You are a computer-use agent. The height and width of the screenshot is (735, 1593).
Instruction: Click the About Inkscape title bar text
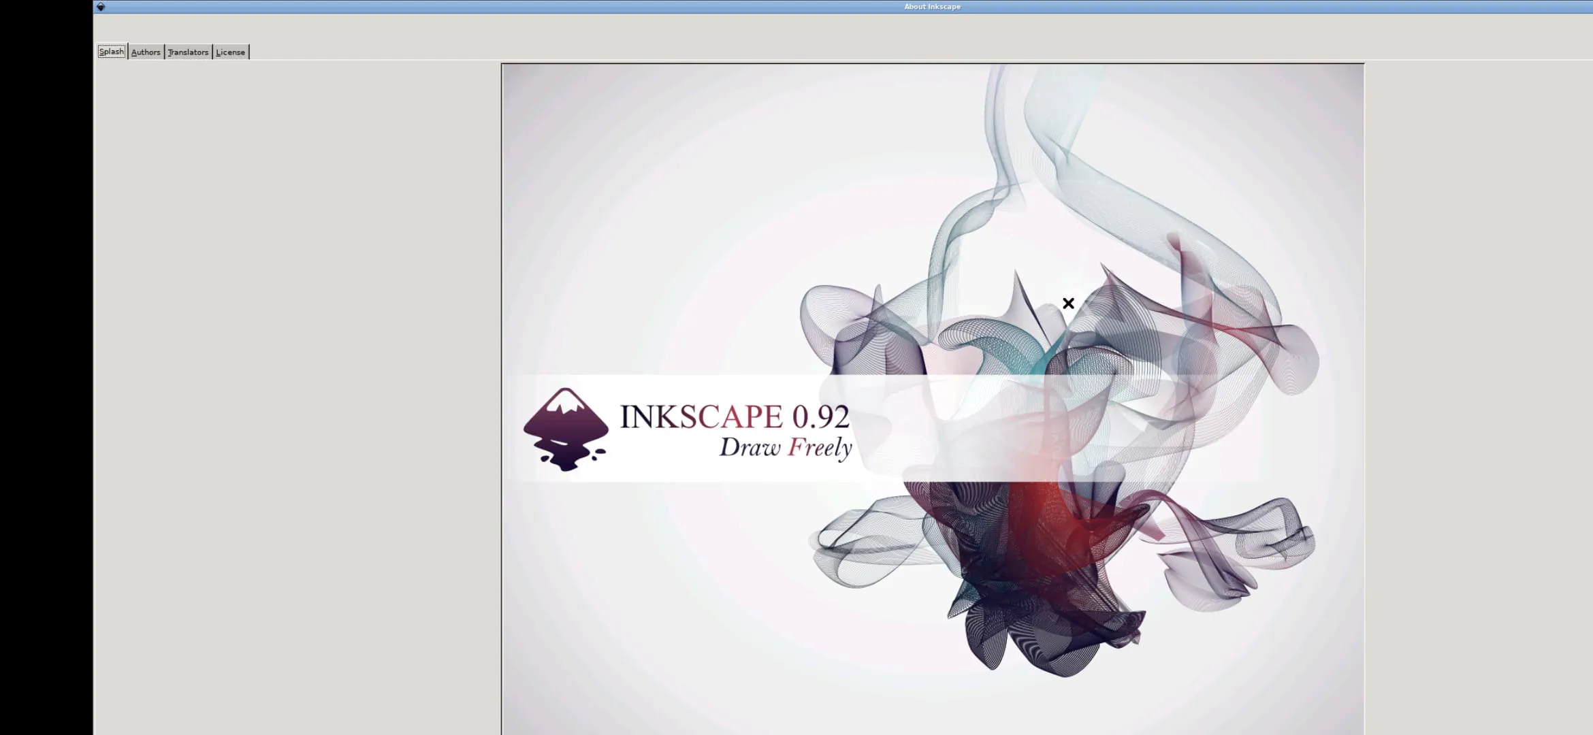(x=932, y=7)
